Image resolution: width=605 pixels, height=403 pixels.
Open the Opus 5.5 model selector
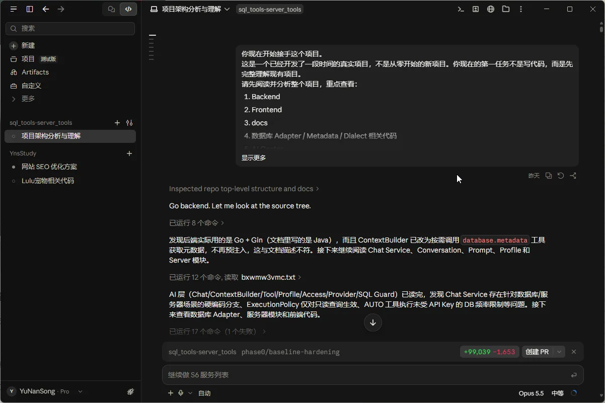tap(531, 393)
